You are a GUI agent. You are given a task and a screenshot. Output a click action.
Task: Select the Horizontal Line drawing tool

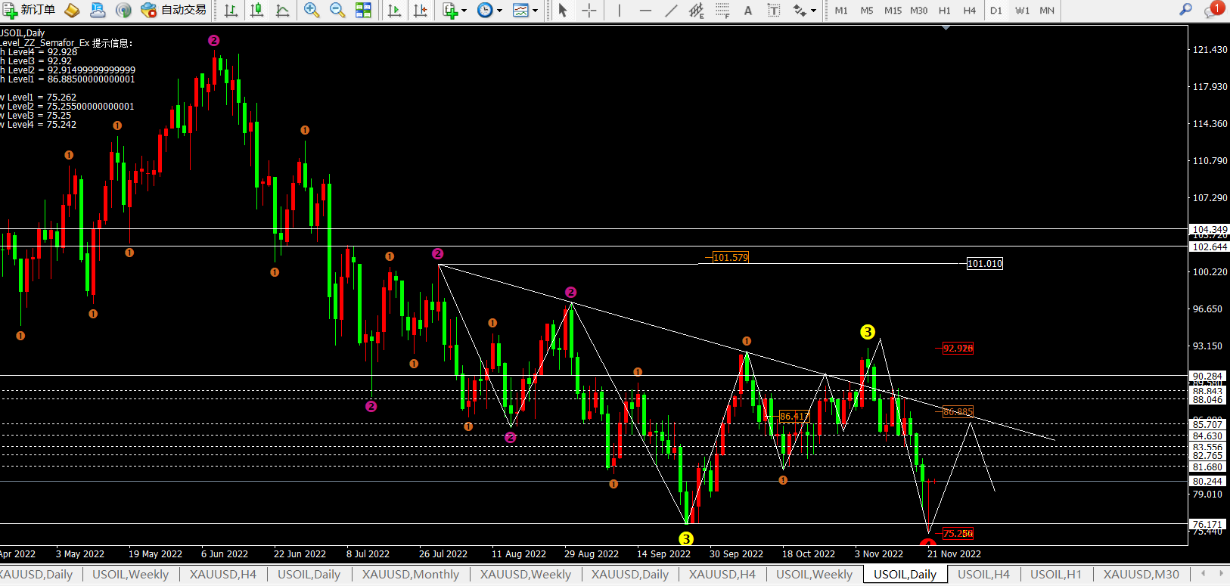point(645,10)
